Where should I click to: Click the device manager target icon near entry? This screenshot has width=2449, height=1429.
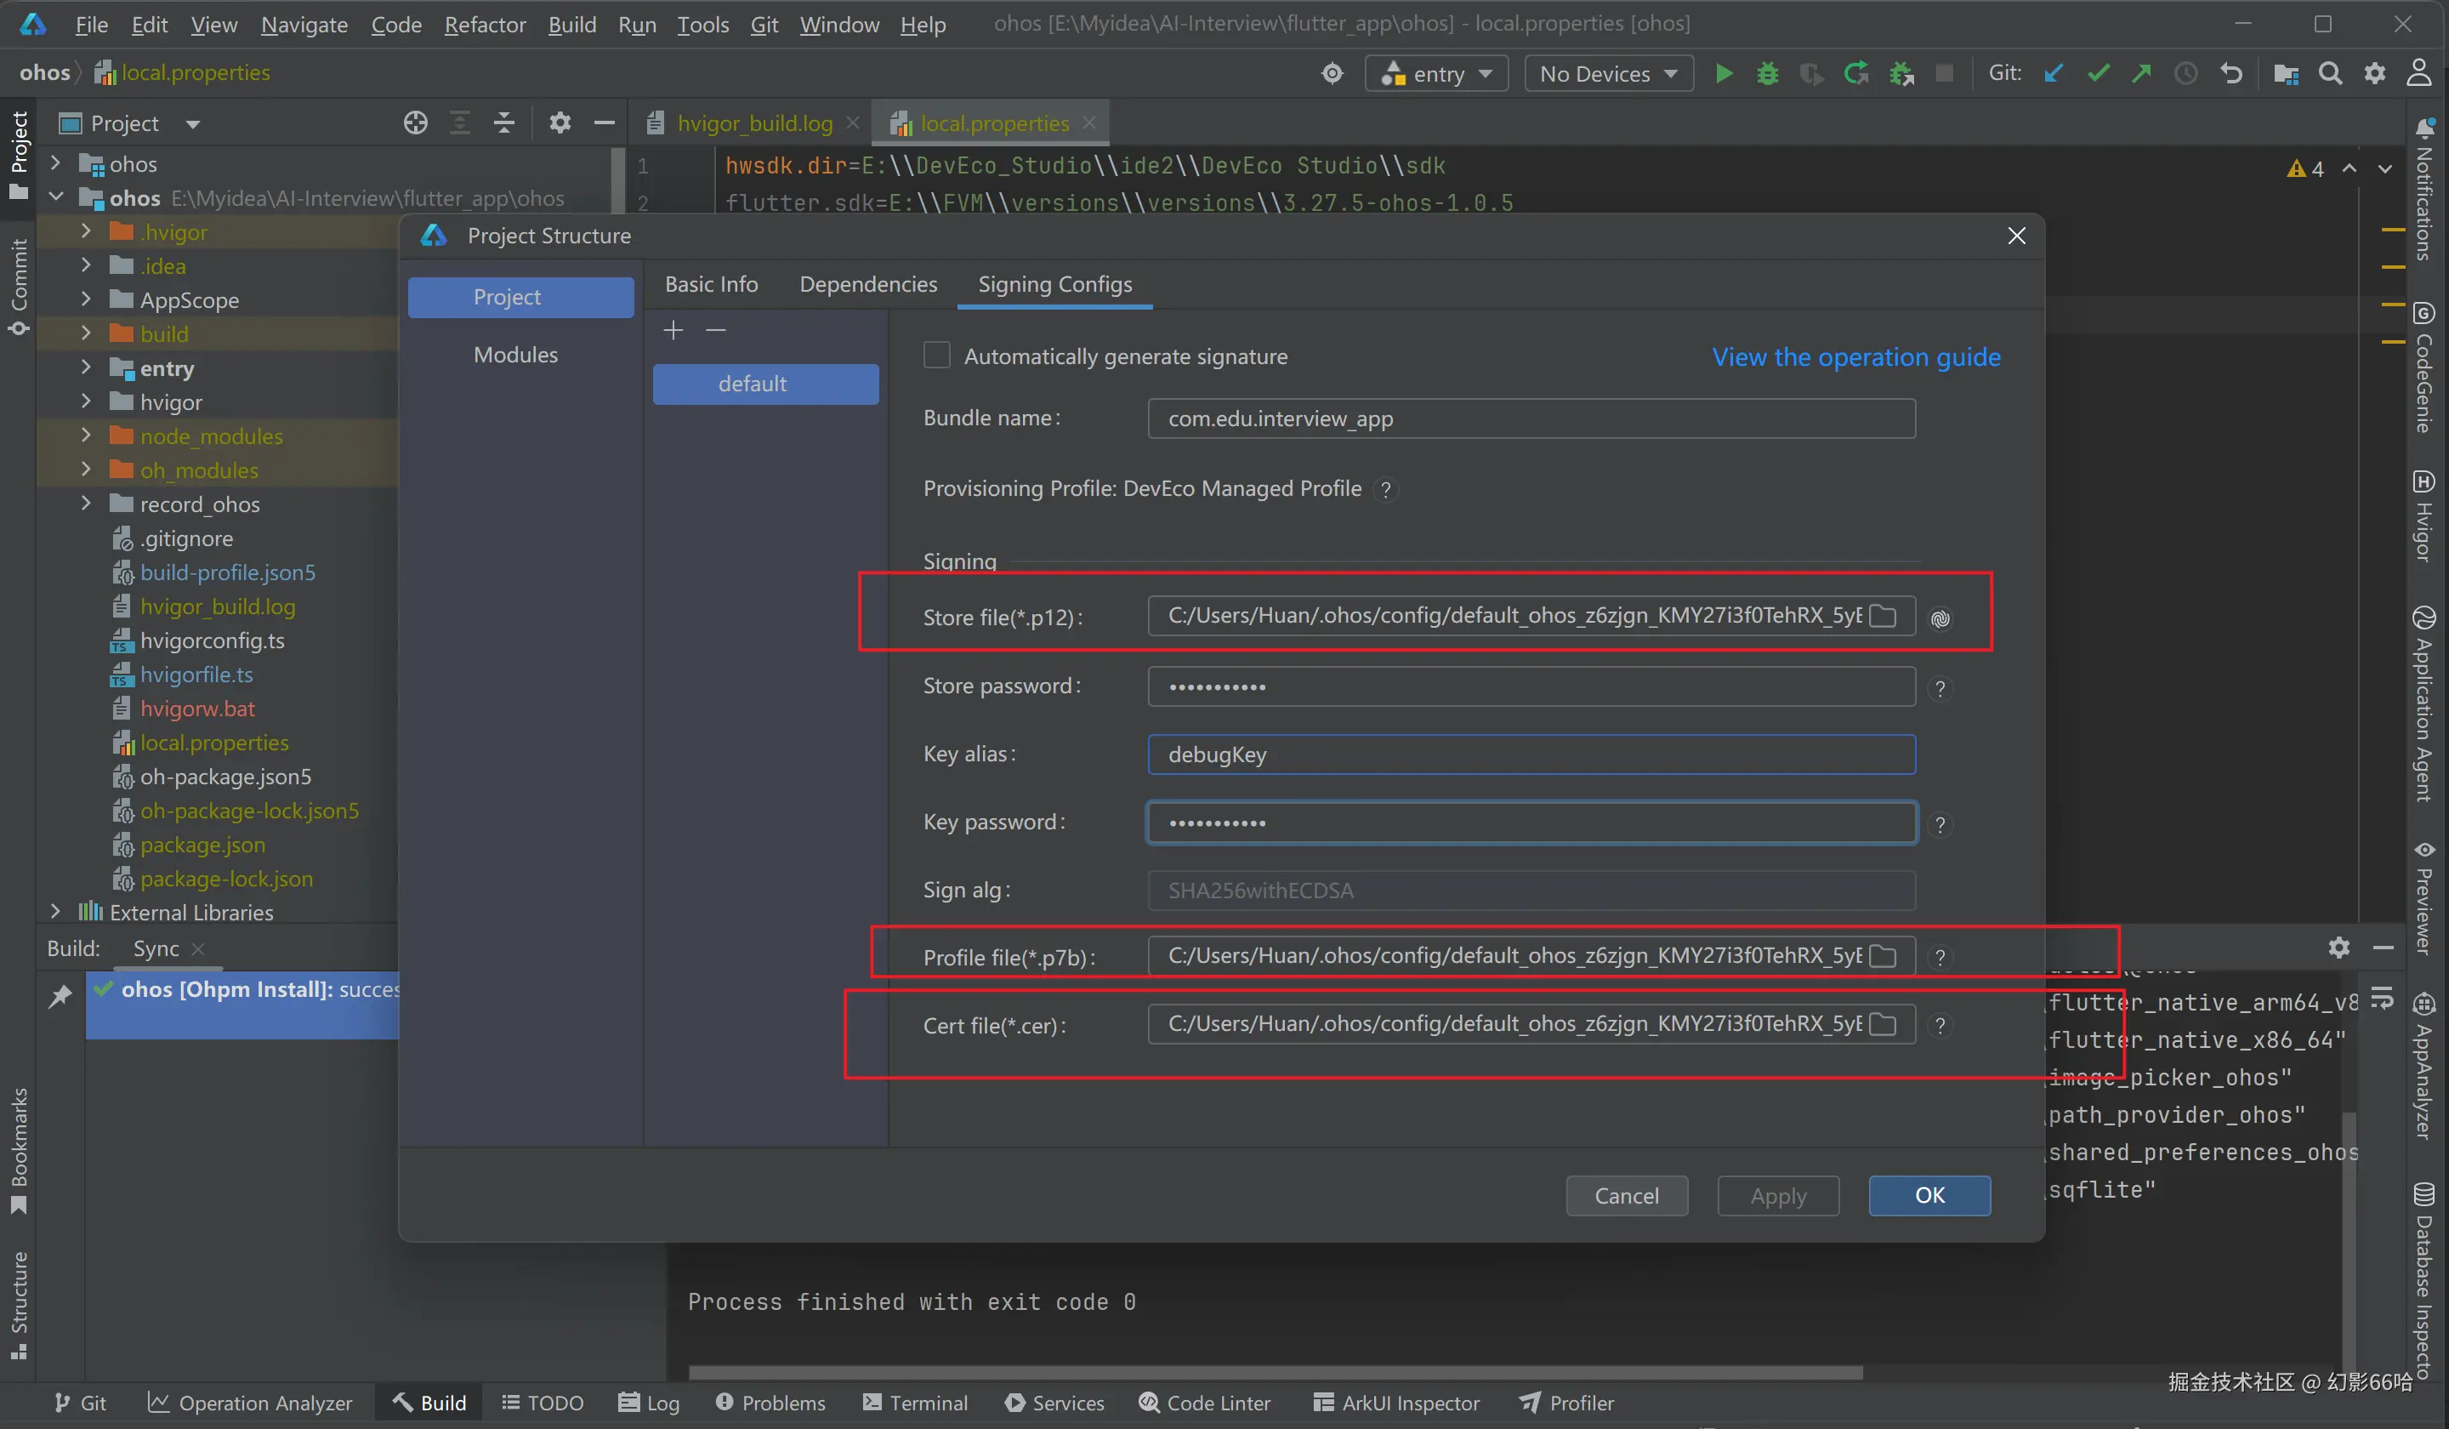(1332, 74)
